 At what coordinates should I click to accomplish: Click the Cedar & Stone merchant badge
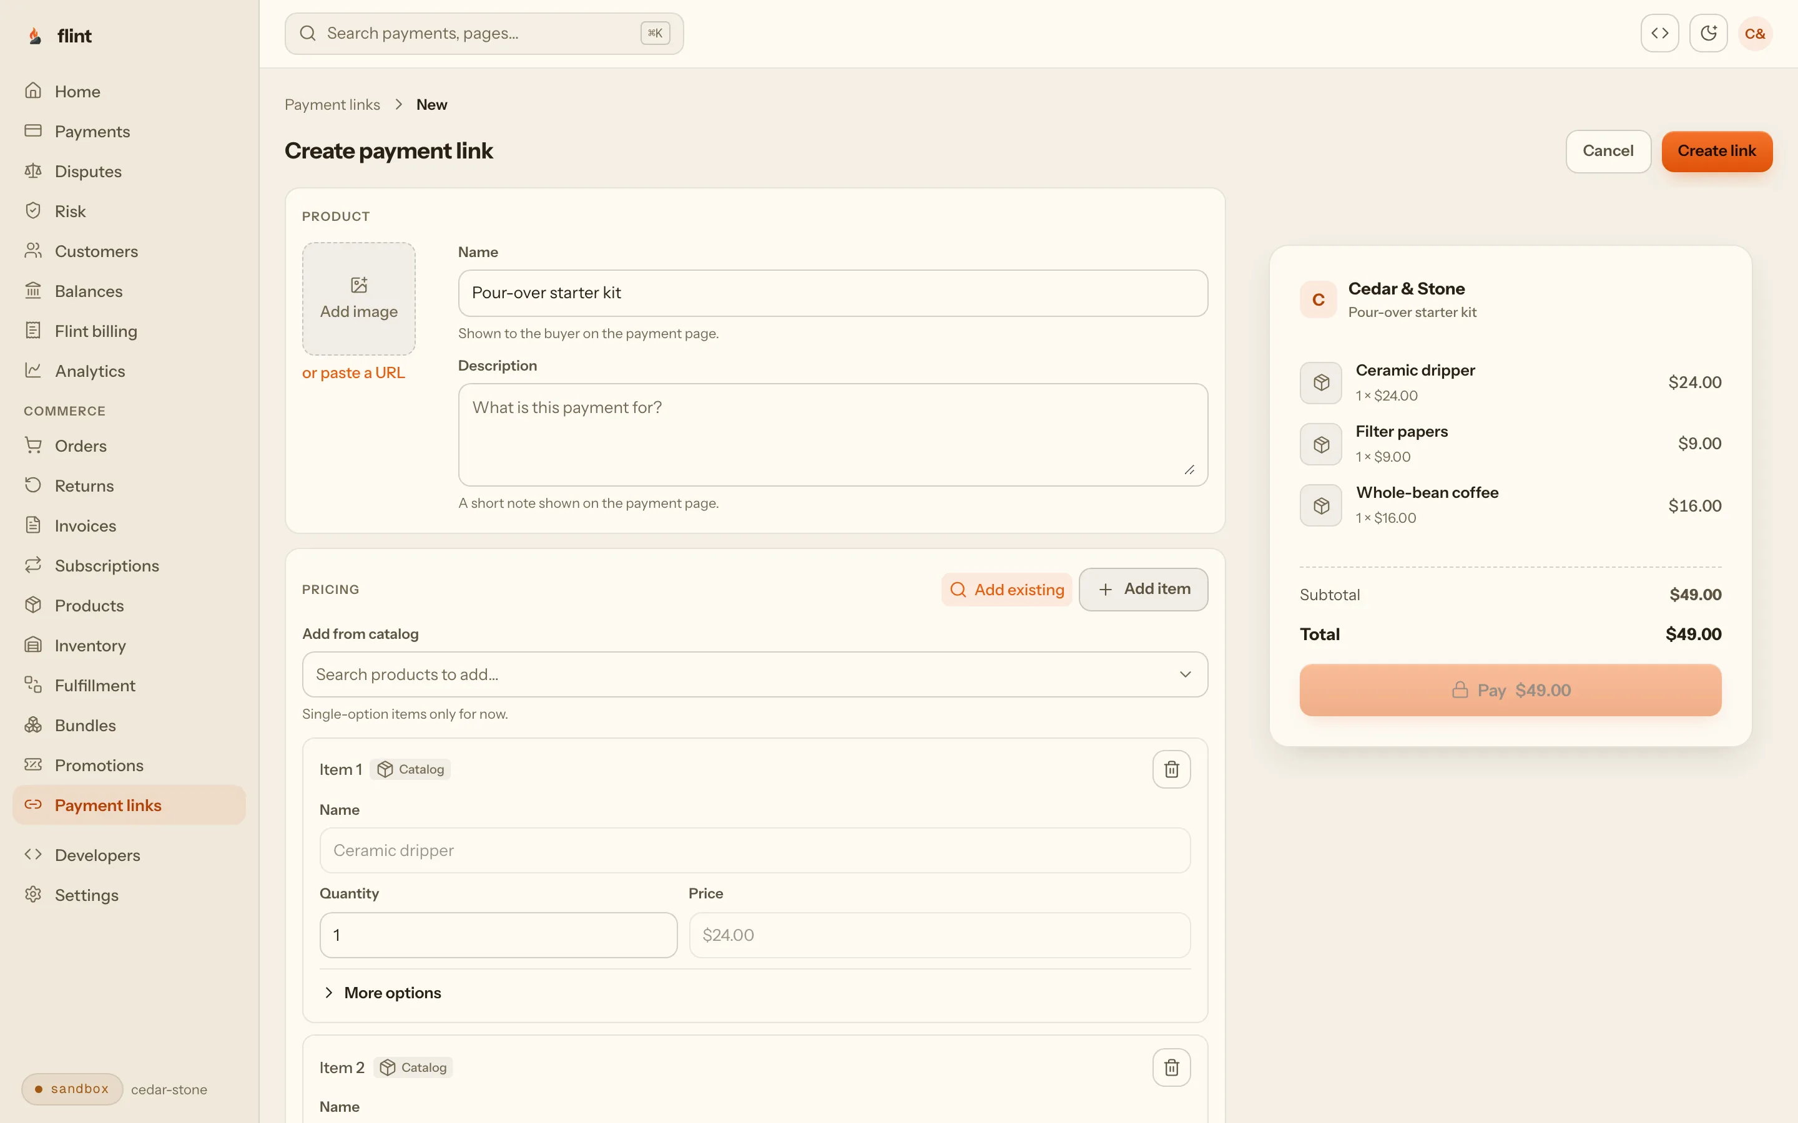pyautogui.click(x=1318, y=299)
